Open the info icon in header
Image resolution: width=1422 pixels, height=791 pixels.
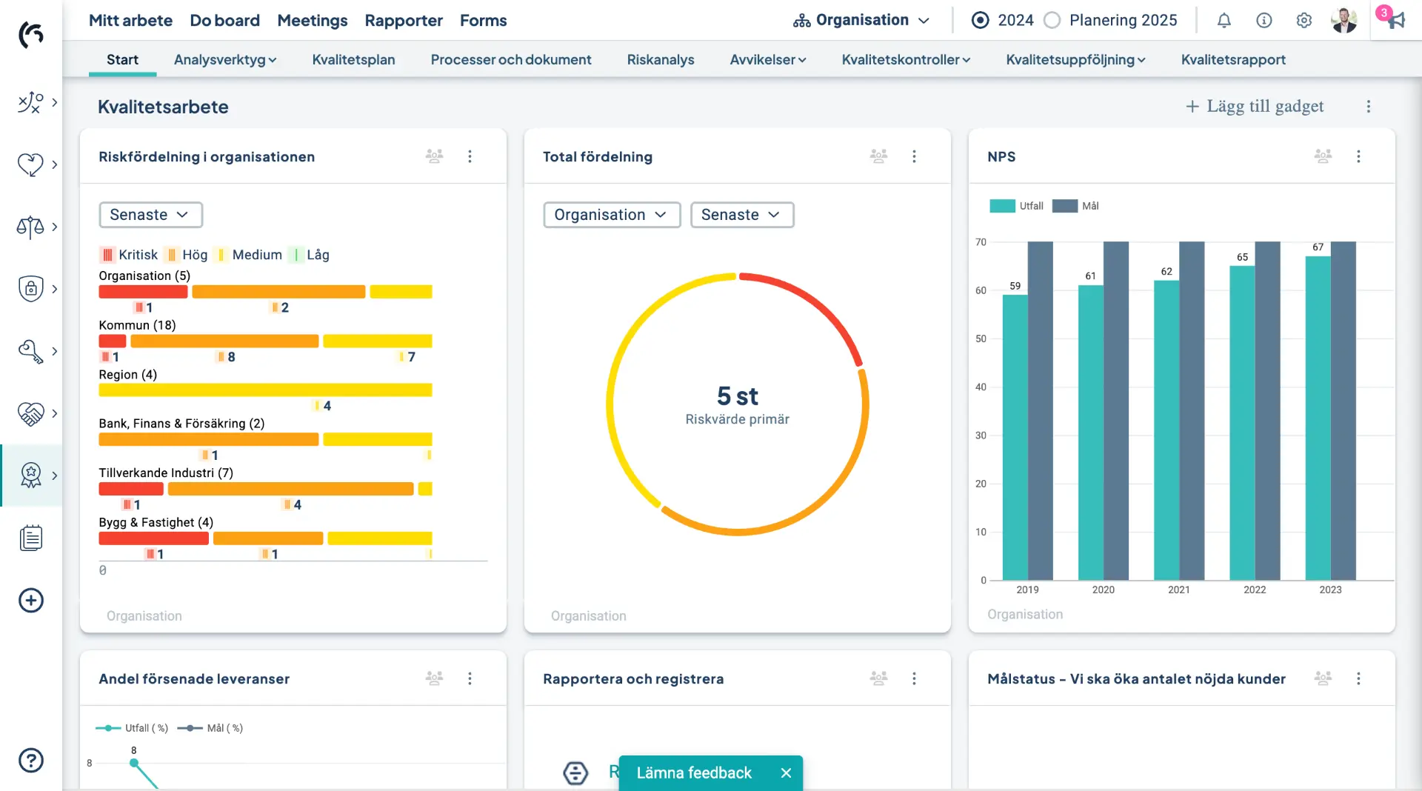pos(1264,21)
